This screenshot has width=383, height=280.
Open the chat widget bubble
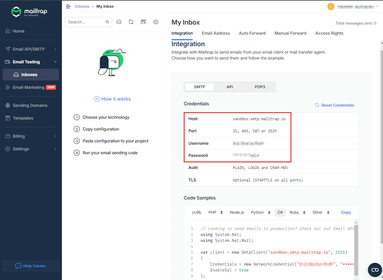375,270
